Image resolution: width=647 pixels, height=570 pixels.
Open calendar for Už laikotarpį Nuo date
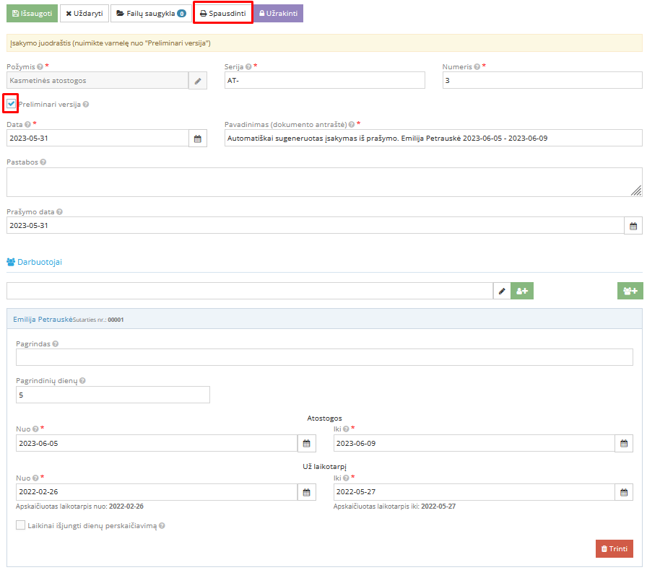306,492
